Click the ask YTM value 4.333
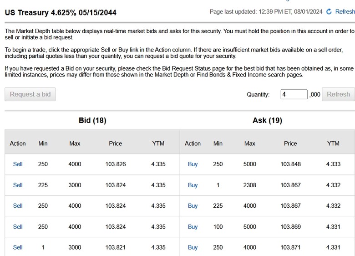 click(333, 164)
